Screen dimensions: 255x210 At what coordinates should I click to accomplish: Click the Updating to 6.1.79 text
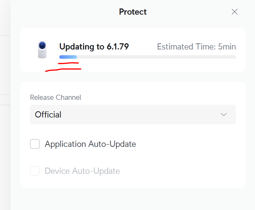[94, 47]
